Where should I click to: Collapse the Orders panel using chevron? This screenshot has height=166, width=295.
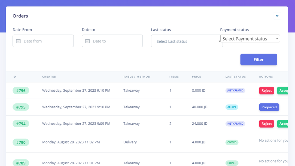(277, 16)
